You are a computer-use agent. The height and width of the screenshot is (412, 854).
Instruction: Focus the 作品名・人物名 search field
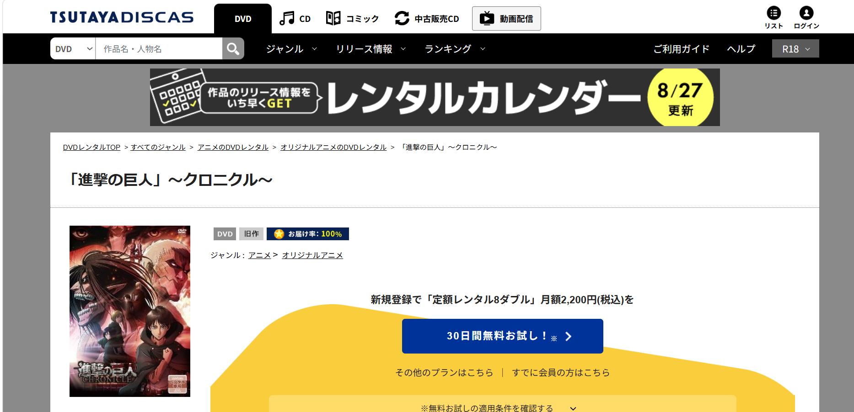point(159,49)
